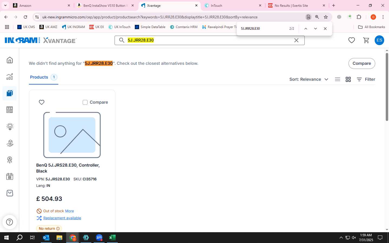The width and height of the screenshot is (389, 243).
Task: Open the Home icon in left sidebar
Action: [x=10, y=60]
